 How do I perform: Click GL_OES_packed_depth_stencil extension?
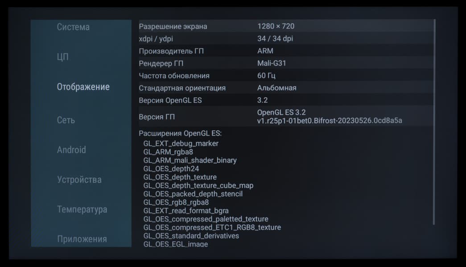(193, 194)
